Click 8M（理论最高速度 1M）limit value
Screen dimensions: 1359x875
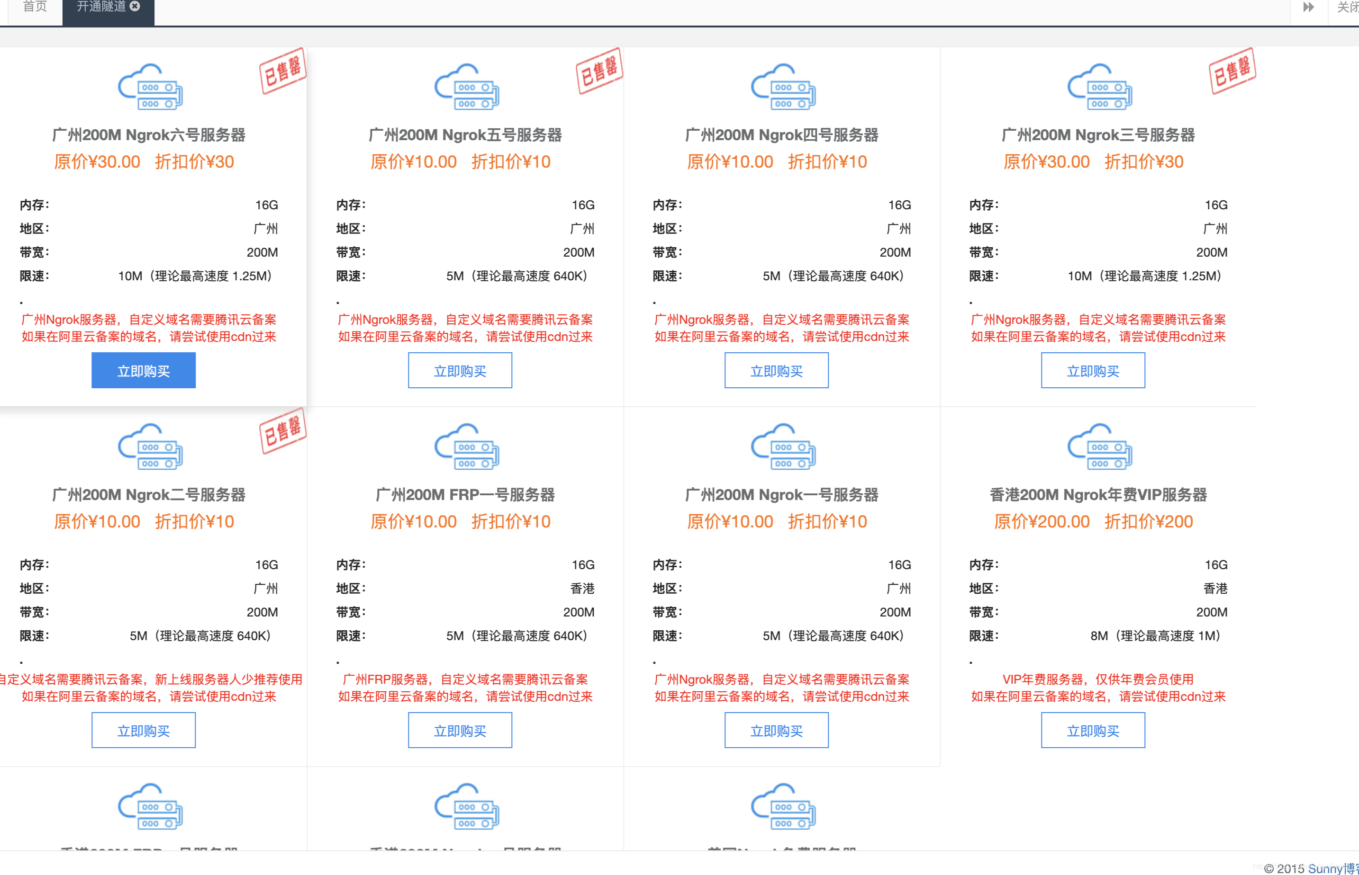pyautogui.click(x=1155, y=636)
